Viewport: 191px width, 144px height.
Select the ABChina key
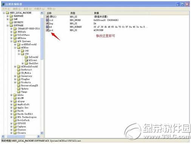[x=22, y=38]
